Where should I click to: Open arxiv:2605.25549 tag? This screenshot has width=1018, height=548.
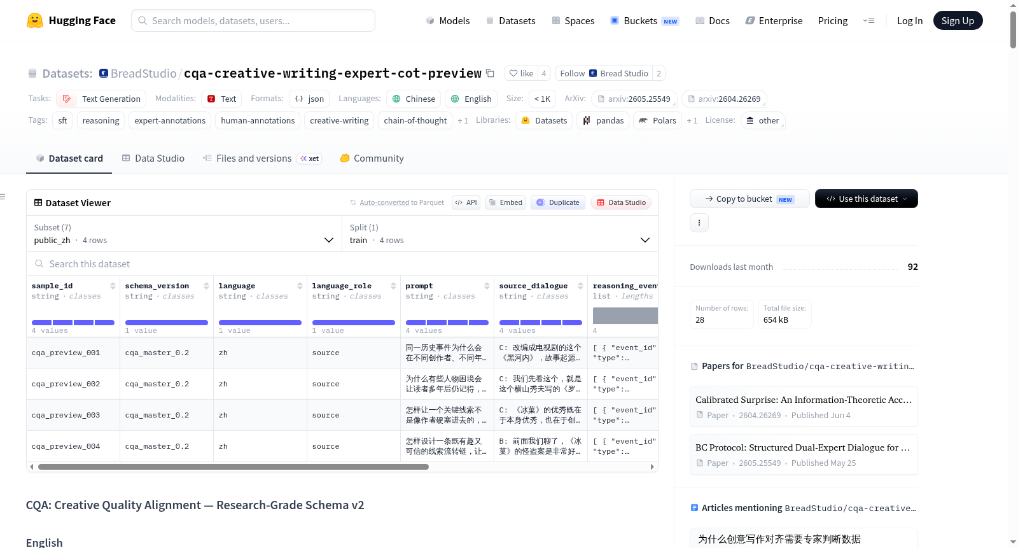click(x=634, y=99)
